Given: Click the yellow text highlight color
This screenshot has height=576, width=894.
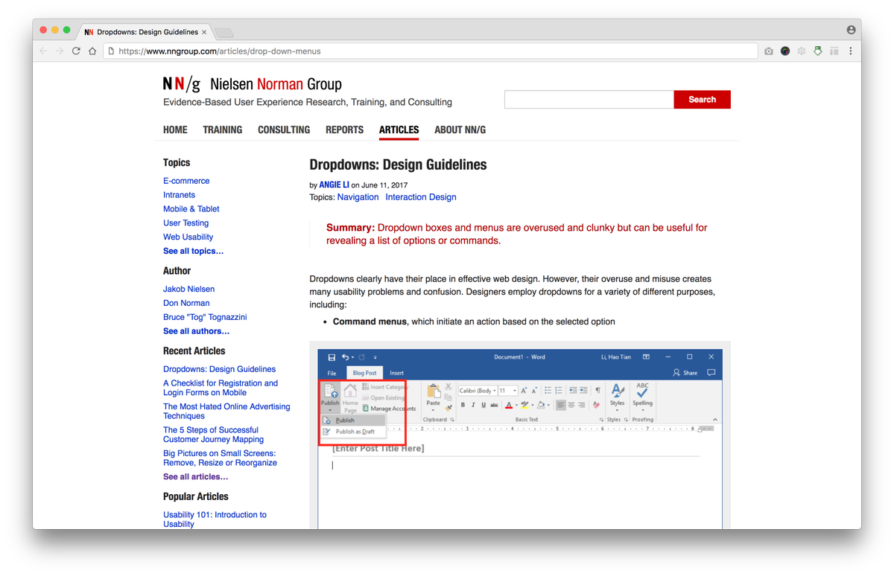Looking at the screenshot, I should [x=524, y=405].
